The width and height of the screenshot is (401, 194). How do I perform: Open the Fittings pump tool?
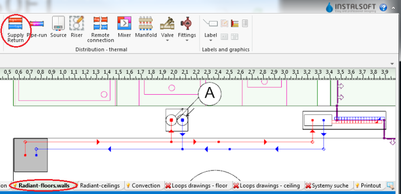coord(187,28)
